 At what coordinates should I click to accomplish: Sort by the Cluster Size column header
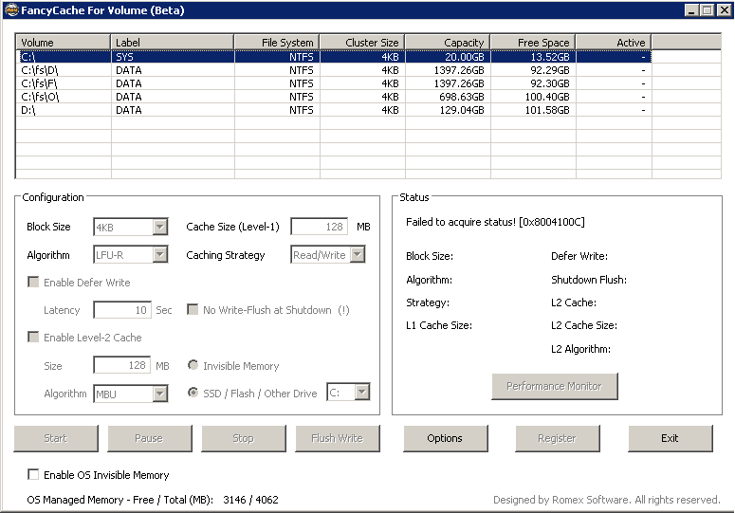point(362,42)
